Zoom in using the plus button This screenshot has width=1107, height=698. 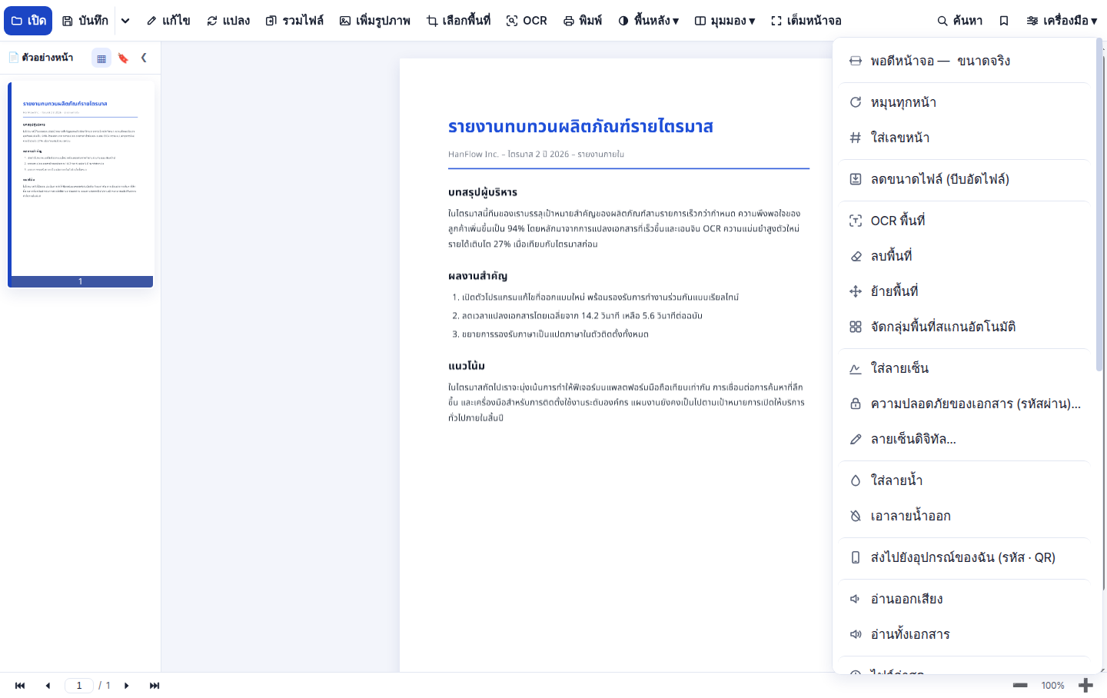click(x=1085, y=686)
